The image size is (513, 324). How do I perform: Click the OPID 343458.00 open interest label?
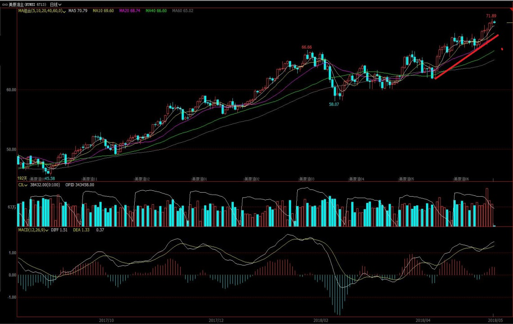click(79, 185)
